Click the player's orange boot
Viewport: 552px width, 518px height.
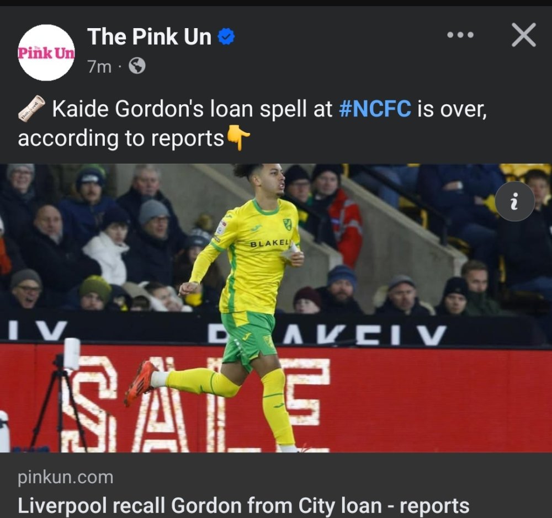click(x=140, y=382)
